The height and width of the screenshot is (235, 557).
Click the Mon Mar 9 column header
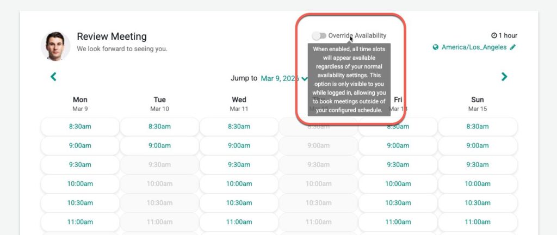pyautogui.click(x=80, y=103)
